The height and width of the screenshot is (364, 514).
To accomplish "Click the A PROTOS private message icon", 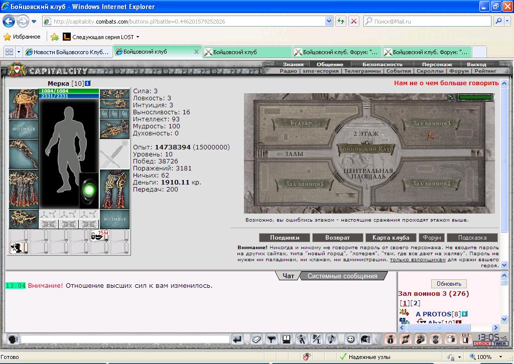I will (x=404, y=312).
